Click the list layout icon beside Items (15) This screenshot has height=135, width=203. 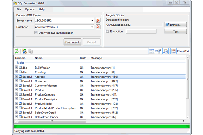pos(173,51)
